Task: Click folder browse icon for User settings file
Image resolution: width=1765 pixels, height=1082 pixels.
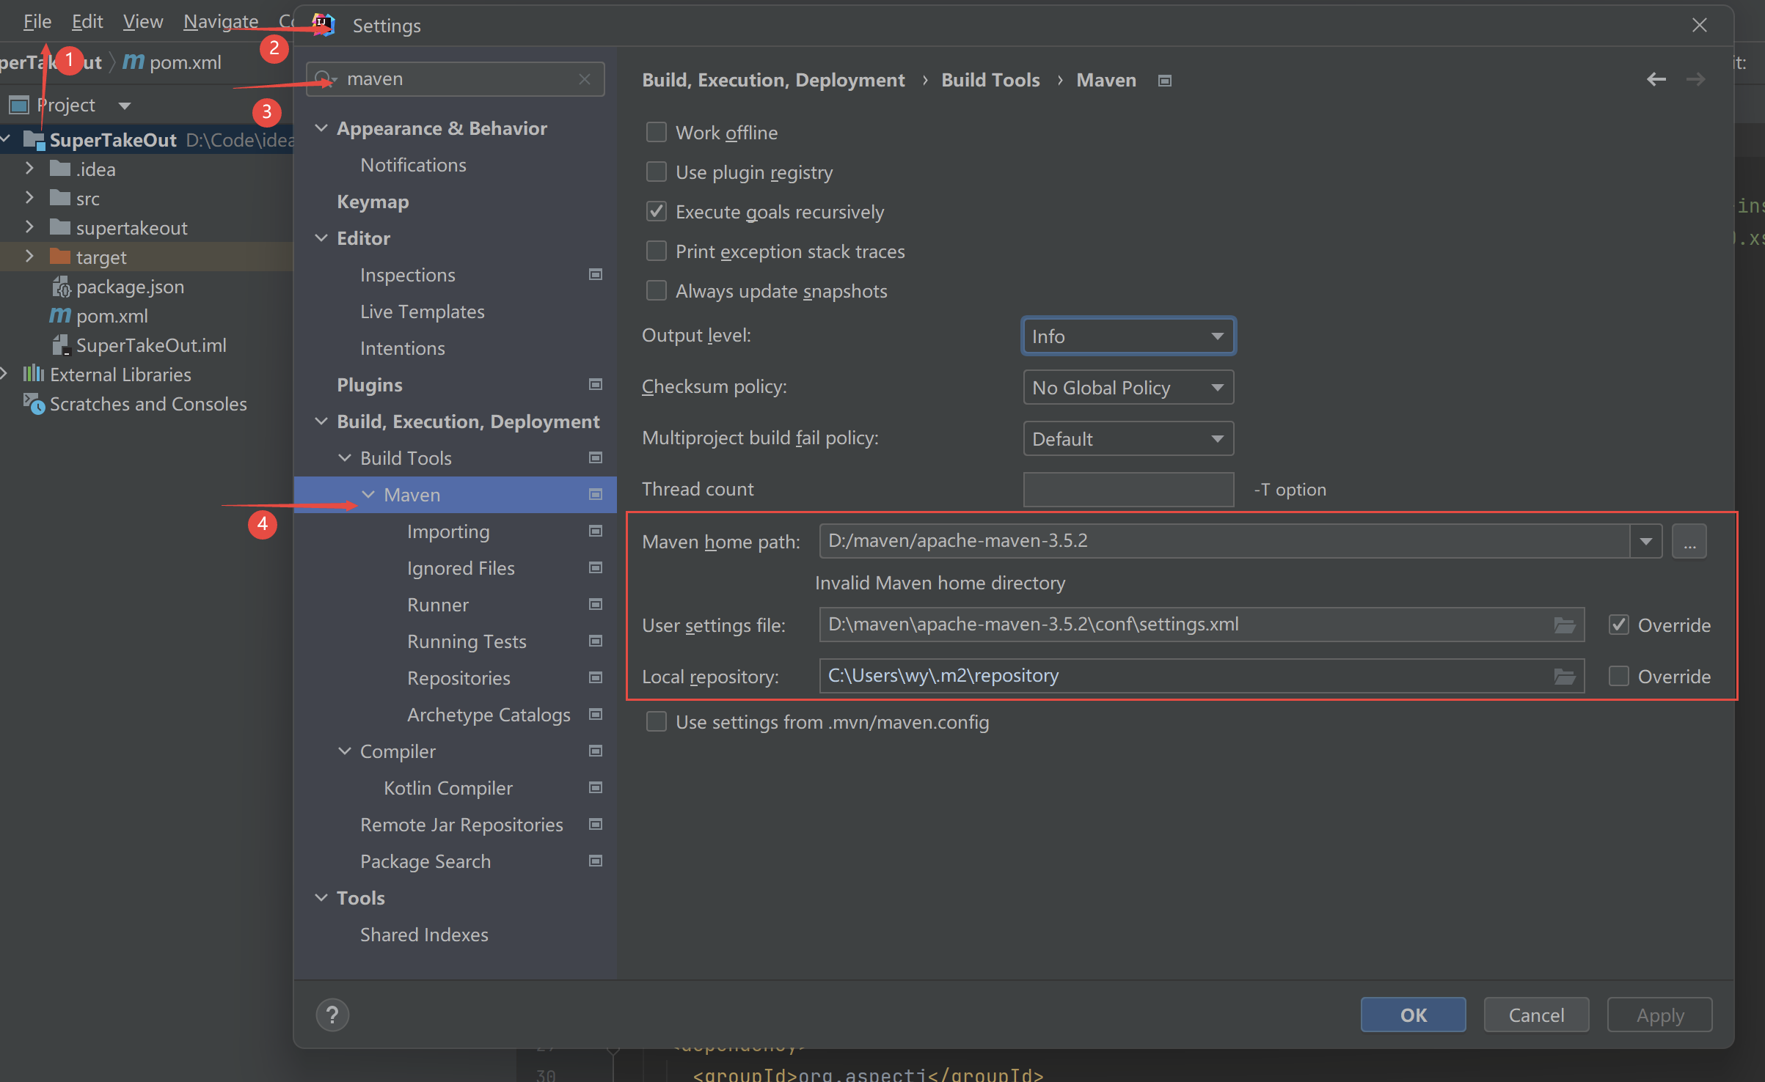Action: pyautogui.click(x=1564, y=625)
